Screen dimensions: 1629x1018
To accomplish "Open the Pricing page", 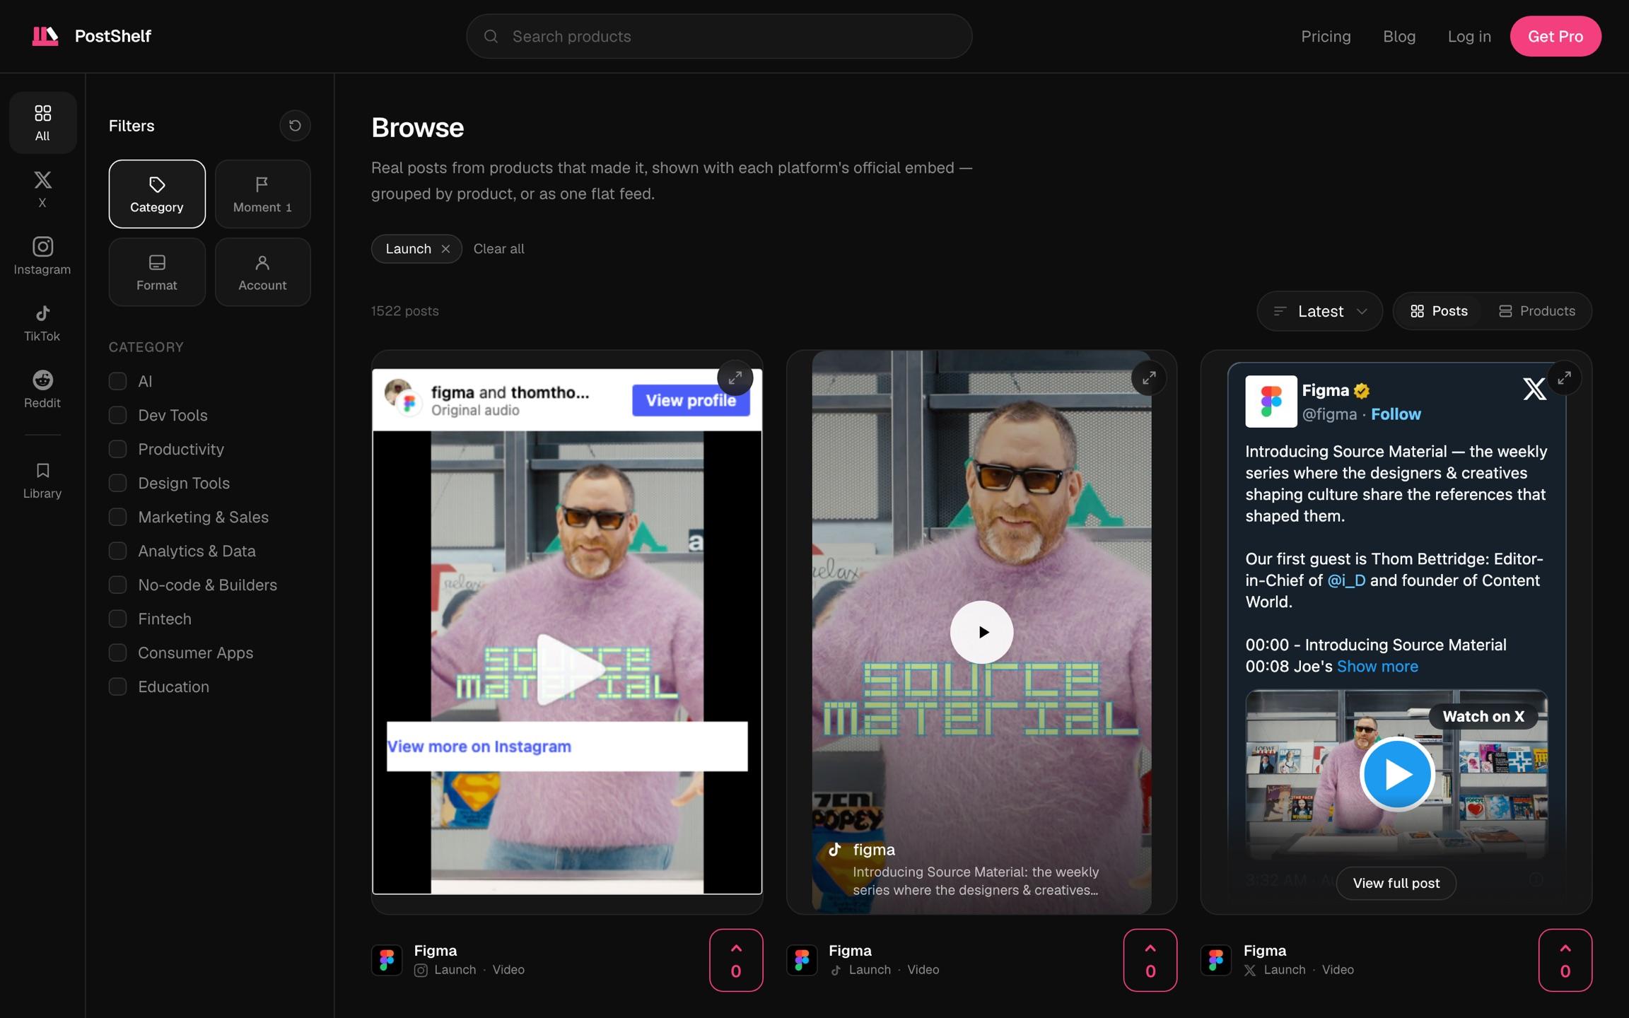I will click(1326, 36).
